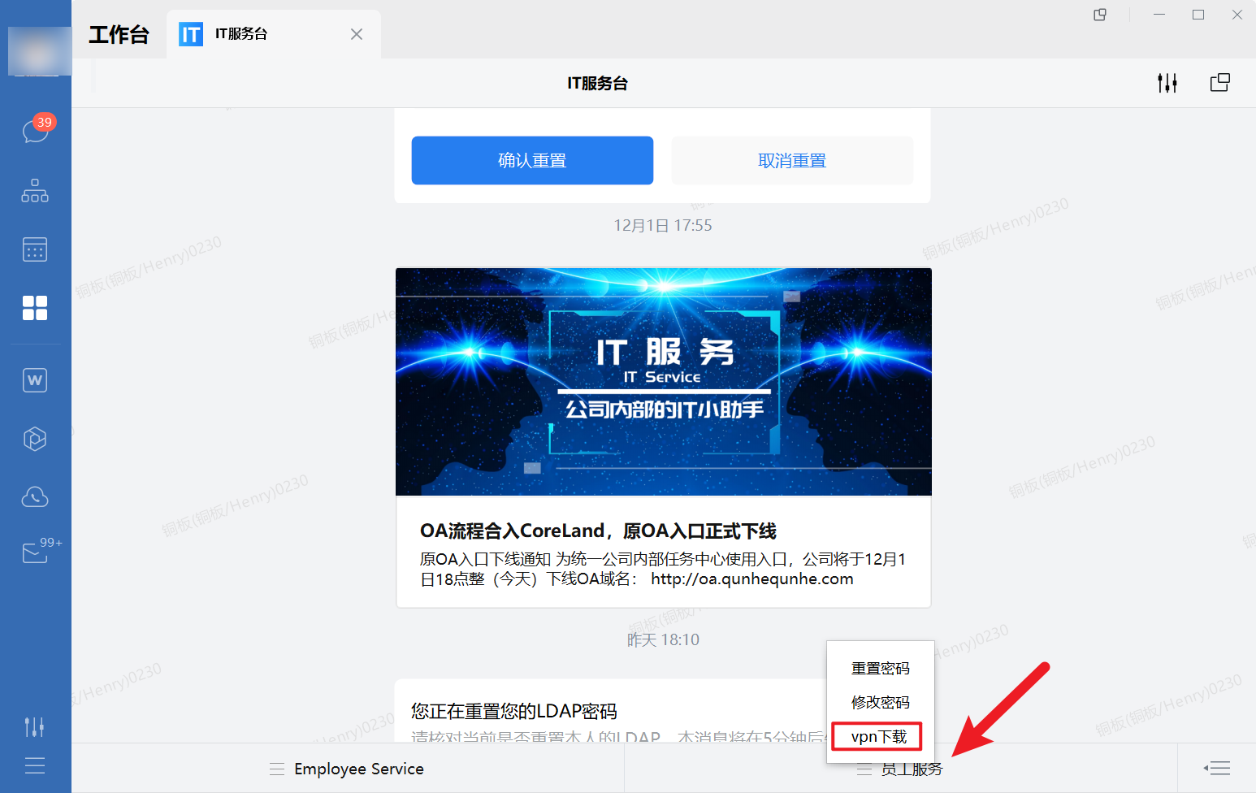Open the cloud drive icon in sidebar
Screen dimensions: 1256x793
pyautogui.click(x=35, y=497)
